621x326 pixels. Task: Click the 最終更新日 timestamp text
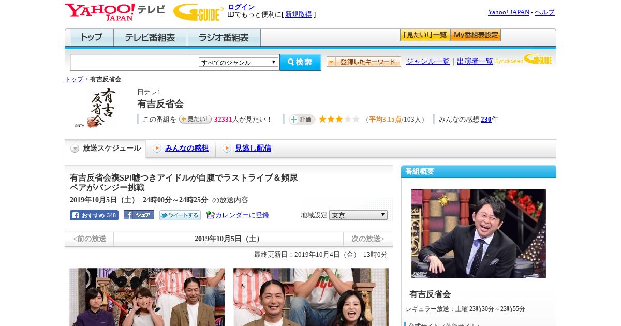(321, 255)
